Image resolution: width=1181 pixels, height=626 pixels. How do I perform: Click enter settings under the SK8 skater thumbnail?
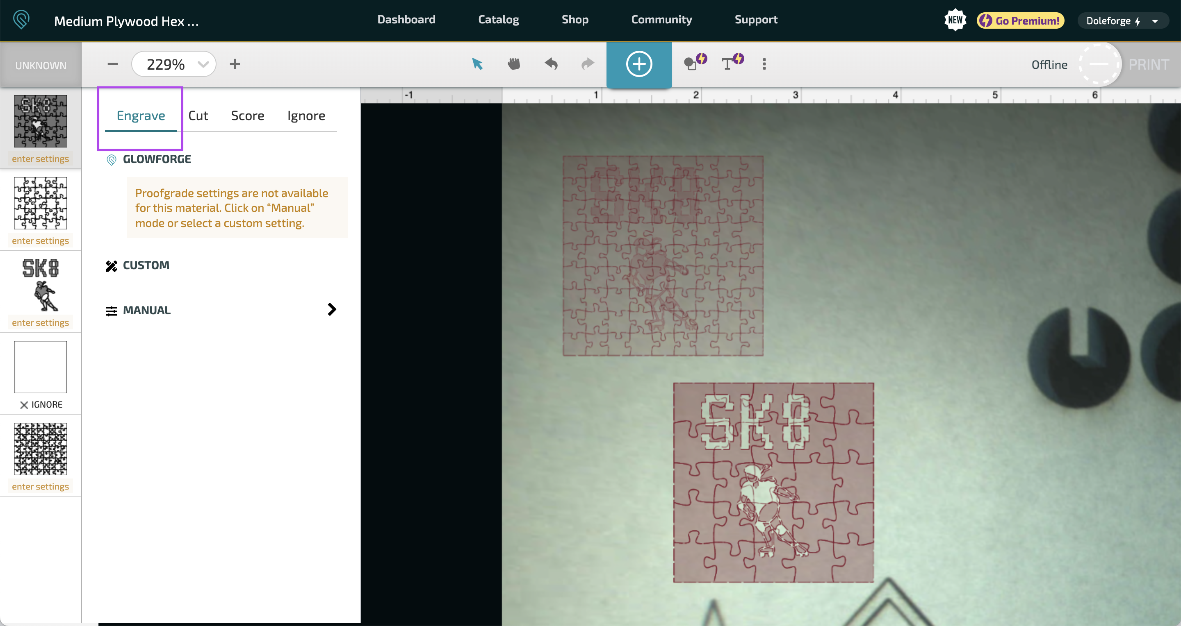[x=40, y=322]
